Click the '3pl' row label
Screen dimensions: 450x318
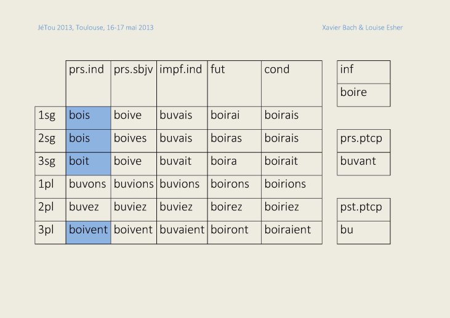[50, 233]
